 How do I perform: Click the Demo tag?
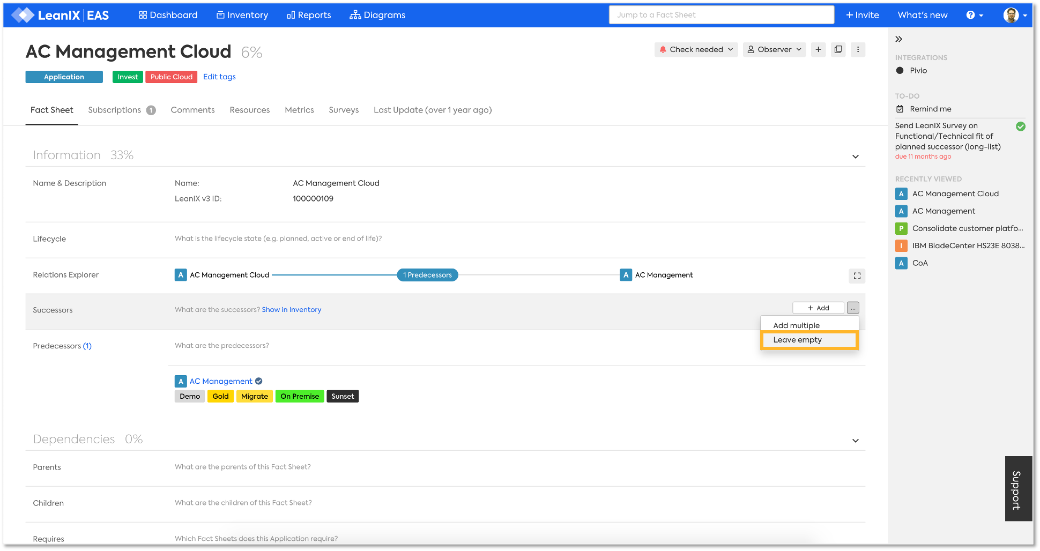[x=190, y=397]
